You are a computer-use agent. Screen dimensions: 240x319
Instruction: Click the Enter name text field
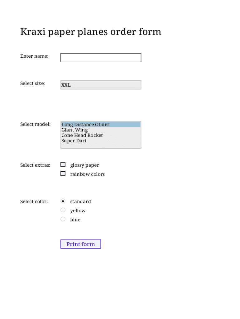coord(101,58)
